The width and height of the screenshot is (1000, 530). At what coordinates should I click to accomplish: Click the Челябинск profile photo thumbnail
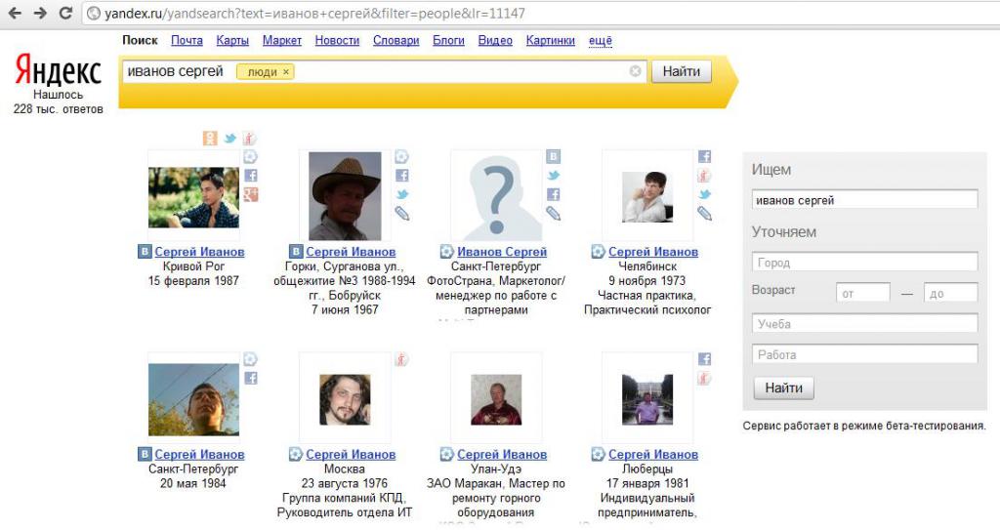pos(647,196)
